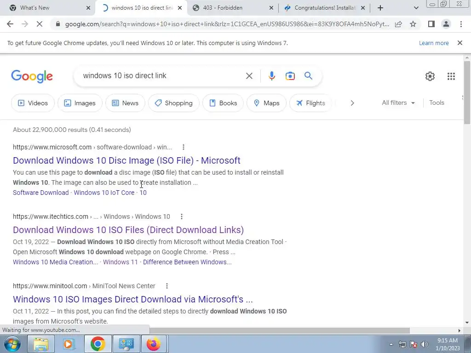Click Learn more about Chrome updates
Screen dimensions: 471x353
coord(434,43)
